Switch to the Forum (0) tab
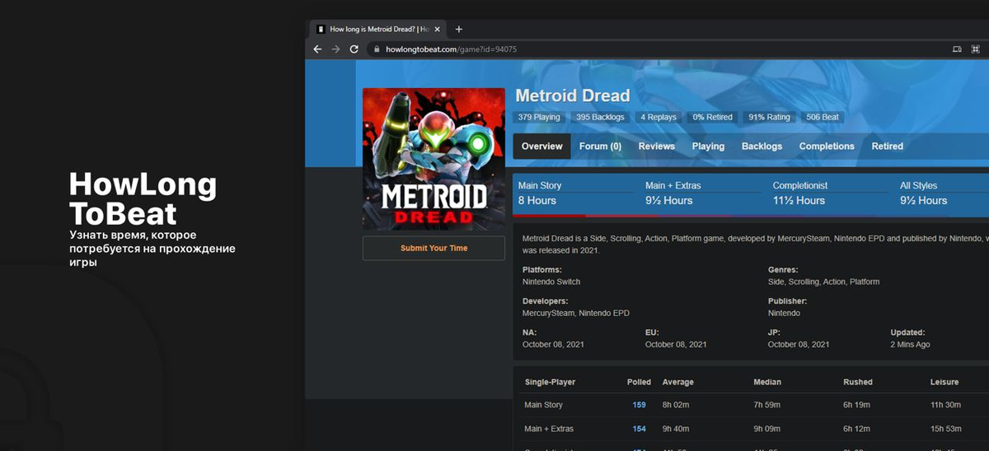This screenshot has width=989, height=451. coord(600,146)
